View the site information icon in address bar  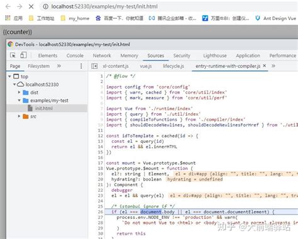[45, 6]
